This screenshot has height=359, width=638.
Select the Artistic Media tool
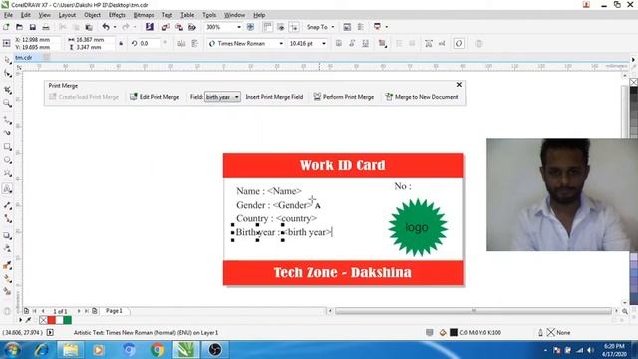(7, 133)
